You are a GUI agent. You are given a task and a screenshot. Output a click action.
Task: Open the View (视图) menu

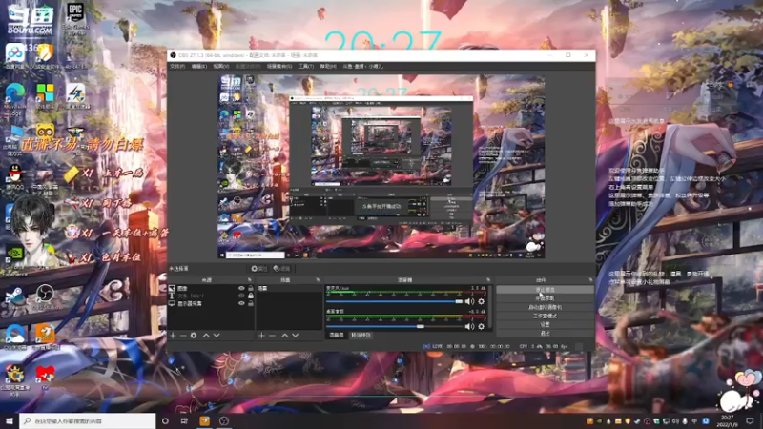point(220,66)
